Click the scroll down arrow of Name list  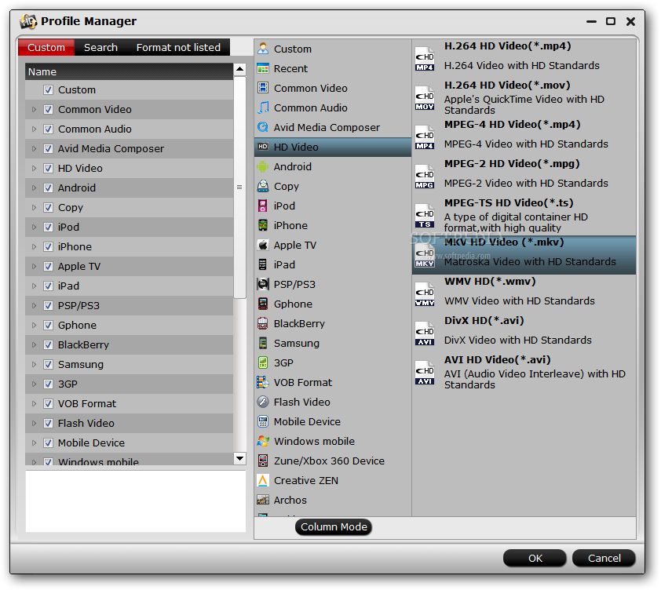[x=240, y=458]
